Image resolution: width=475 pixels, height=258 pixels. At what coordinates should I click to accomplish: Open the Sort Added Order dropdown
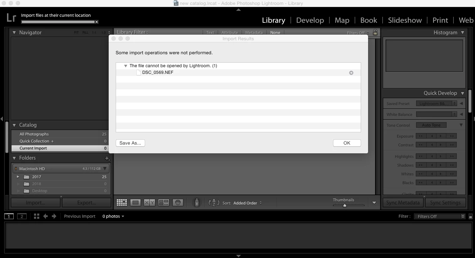(247, 203)
